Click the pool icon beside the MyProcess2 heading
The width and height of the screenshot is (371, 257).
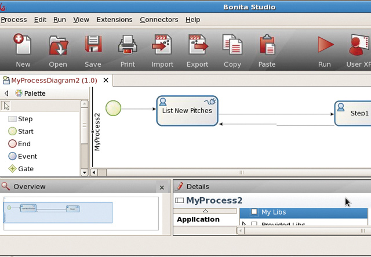coord(179,200)
